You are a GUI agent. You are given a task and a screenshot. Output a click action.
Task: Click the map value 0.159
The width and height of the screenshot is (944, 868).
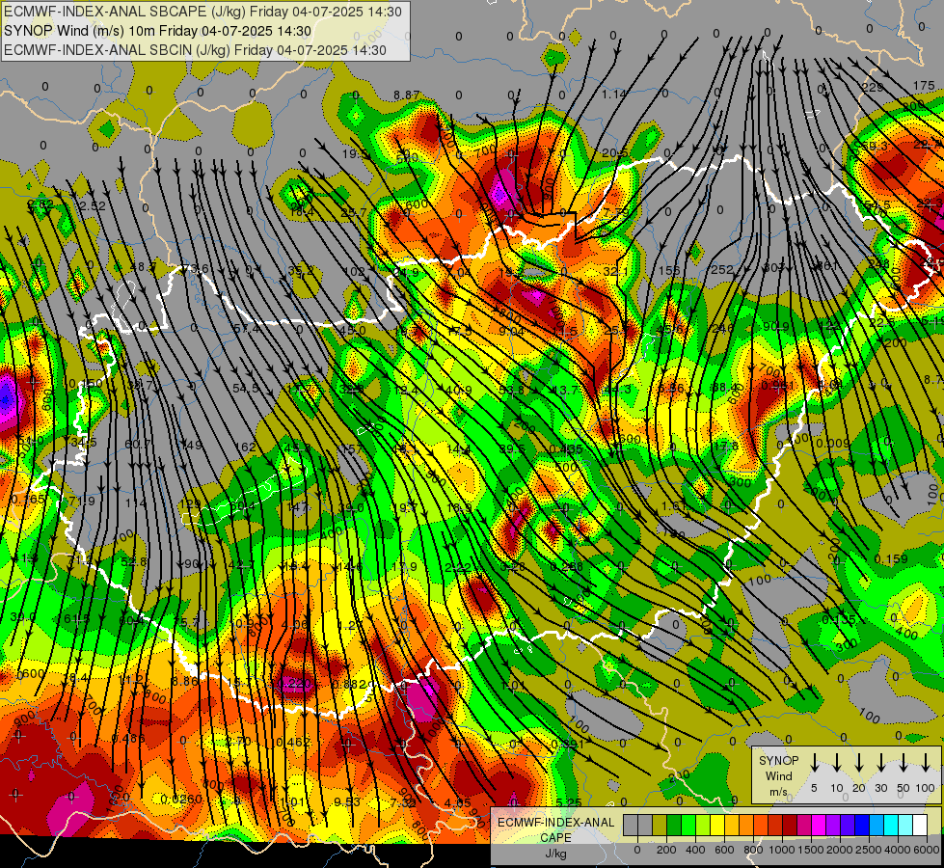tap(890, 559)
